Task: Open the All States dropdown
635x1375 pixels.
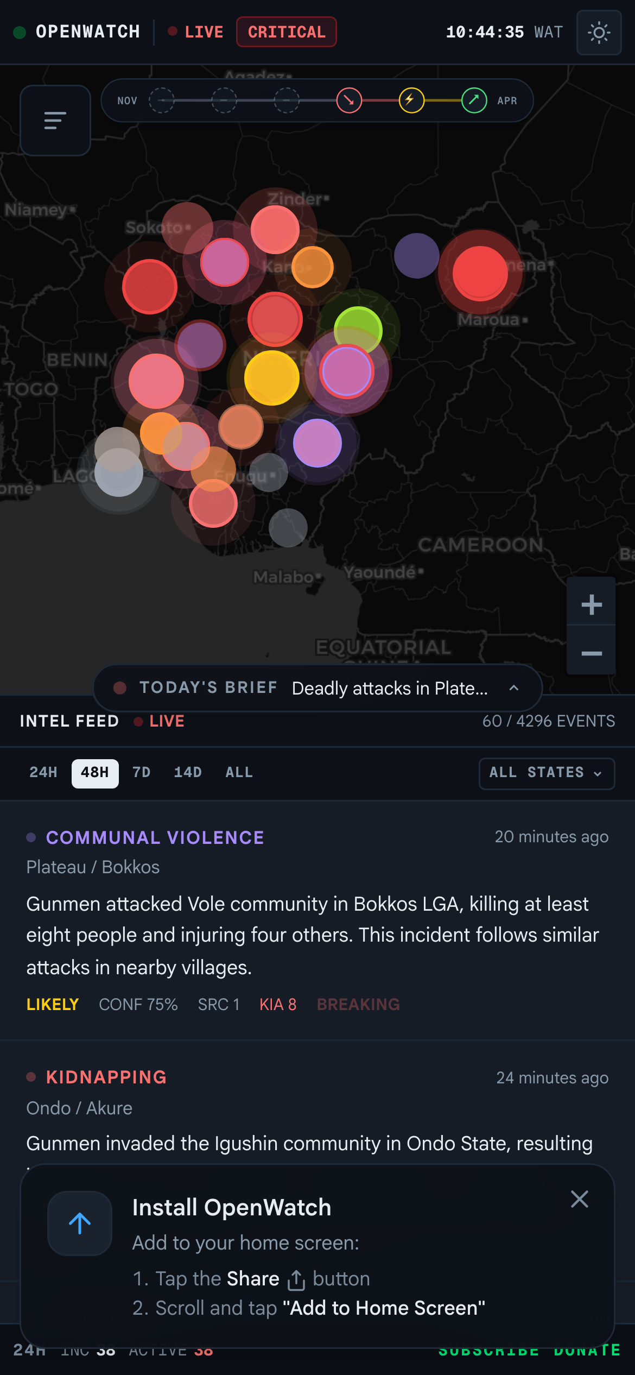Action: click(546, 773)
